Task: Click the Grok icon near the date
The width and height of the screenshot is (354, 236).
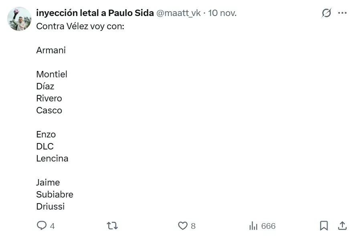Action: pos(327,13)
